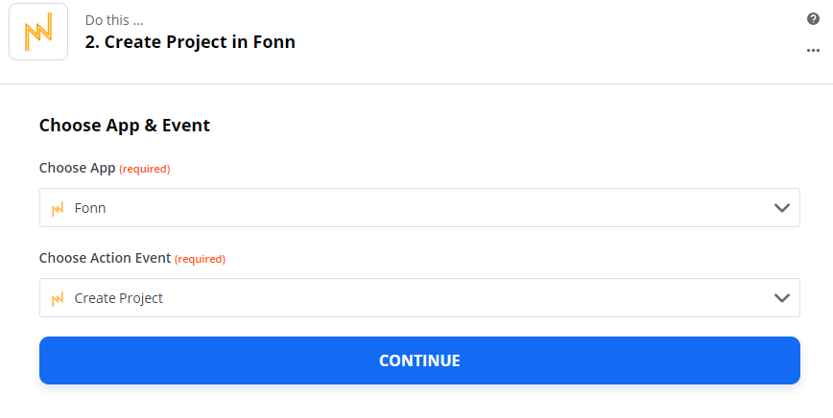This screenshot has width=833, height=418.
Task: Open the three-dots step options menu
Action: tap(813, 51)
